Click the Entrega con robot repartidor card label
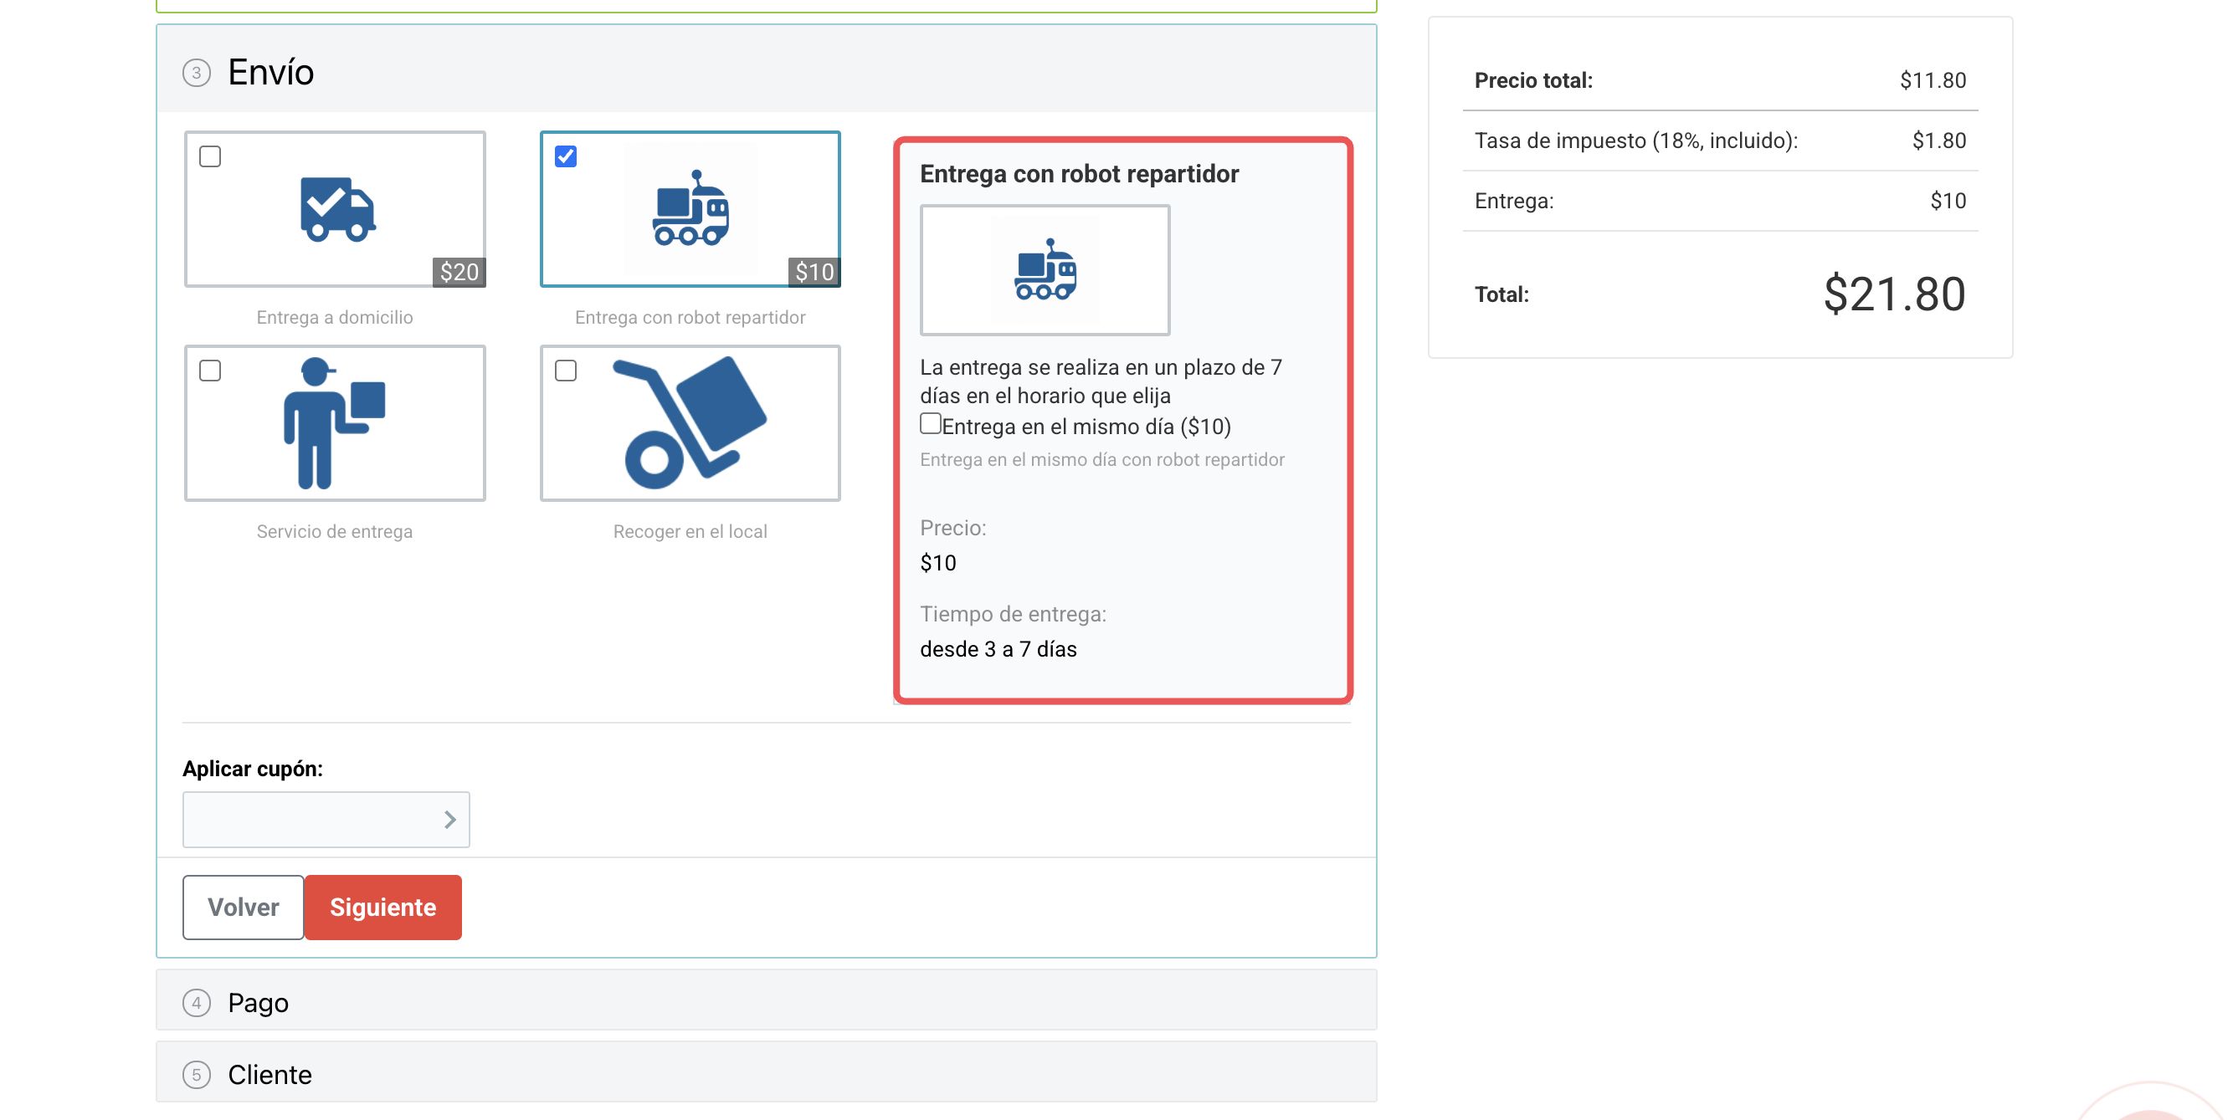Screen dimensions: 2233x1120 click(690, 317)
